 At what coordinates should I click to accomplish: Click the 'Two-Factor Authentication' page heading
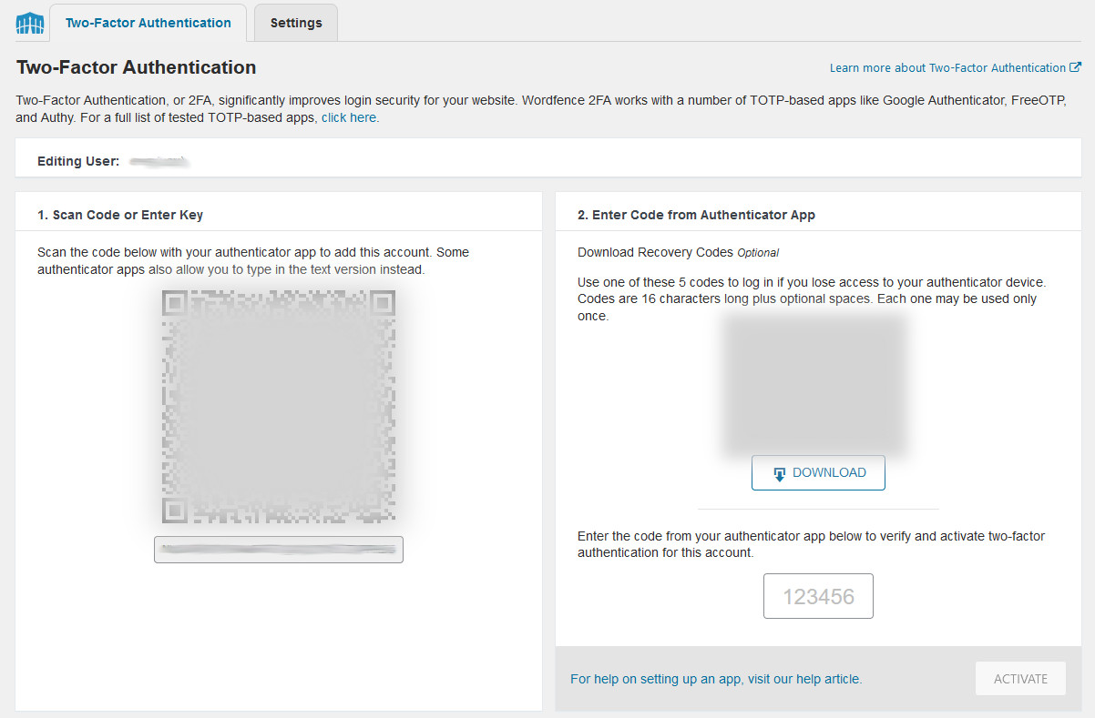[137, 67]
